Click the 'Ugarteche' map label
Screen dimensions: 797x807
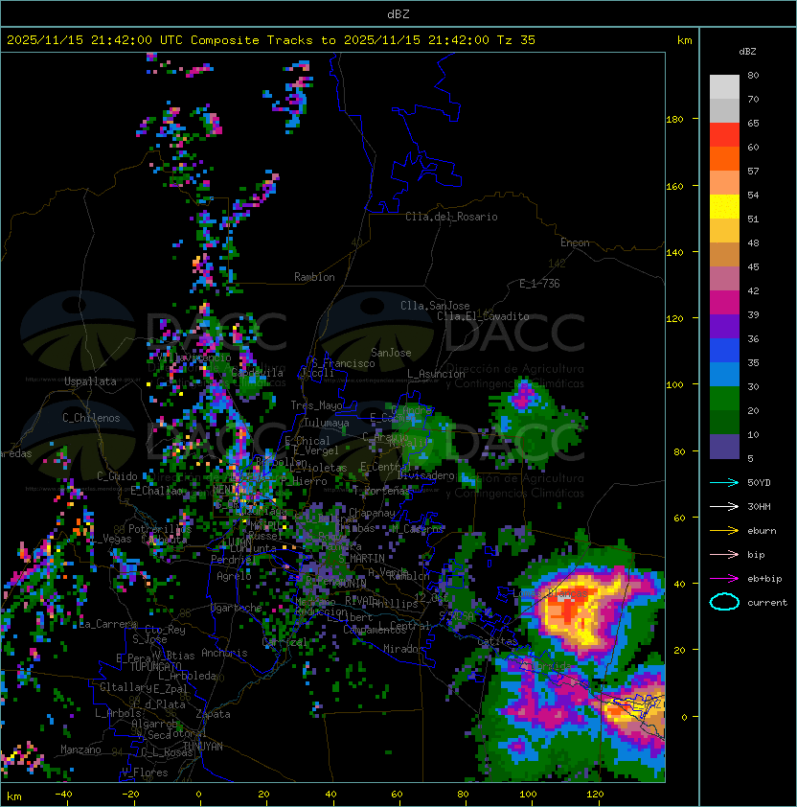coord(237,608)
